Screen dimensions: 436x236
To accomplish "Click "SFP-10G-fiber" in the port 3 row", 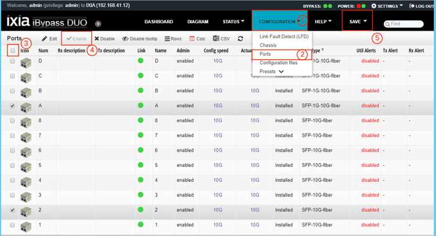I will [317, 195].
